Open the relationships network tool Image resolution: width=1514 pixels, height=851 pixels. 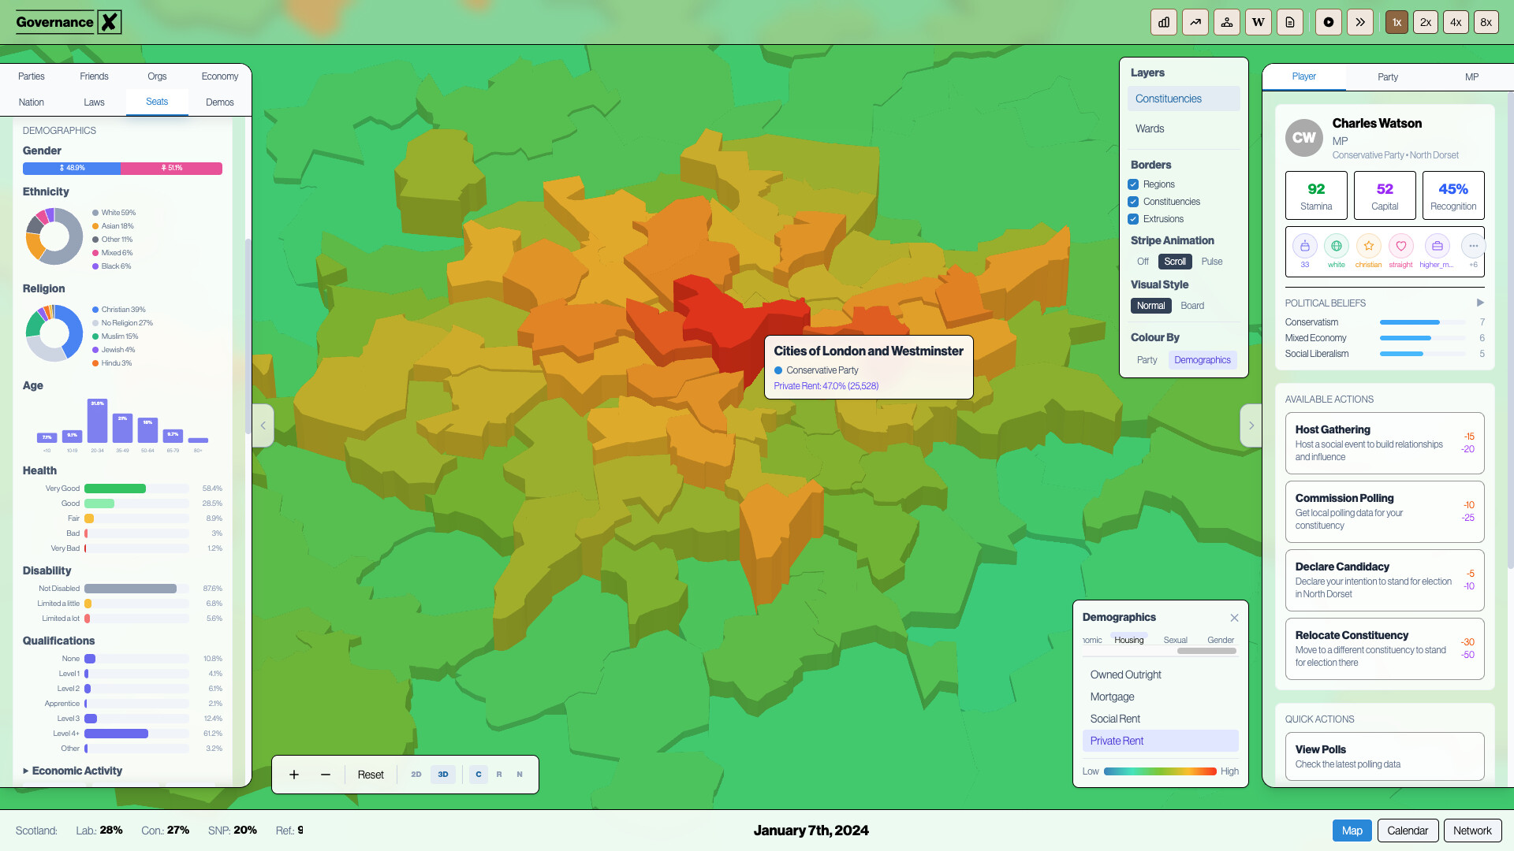[x=1227, y=22]
